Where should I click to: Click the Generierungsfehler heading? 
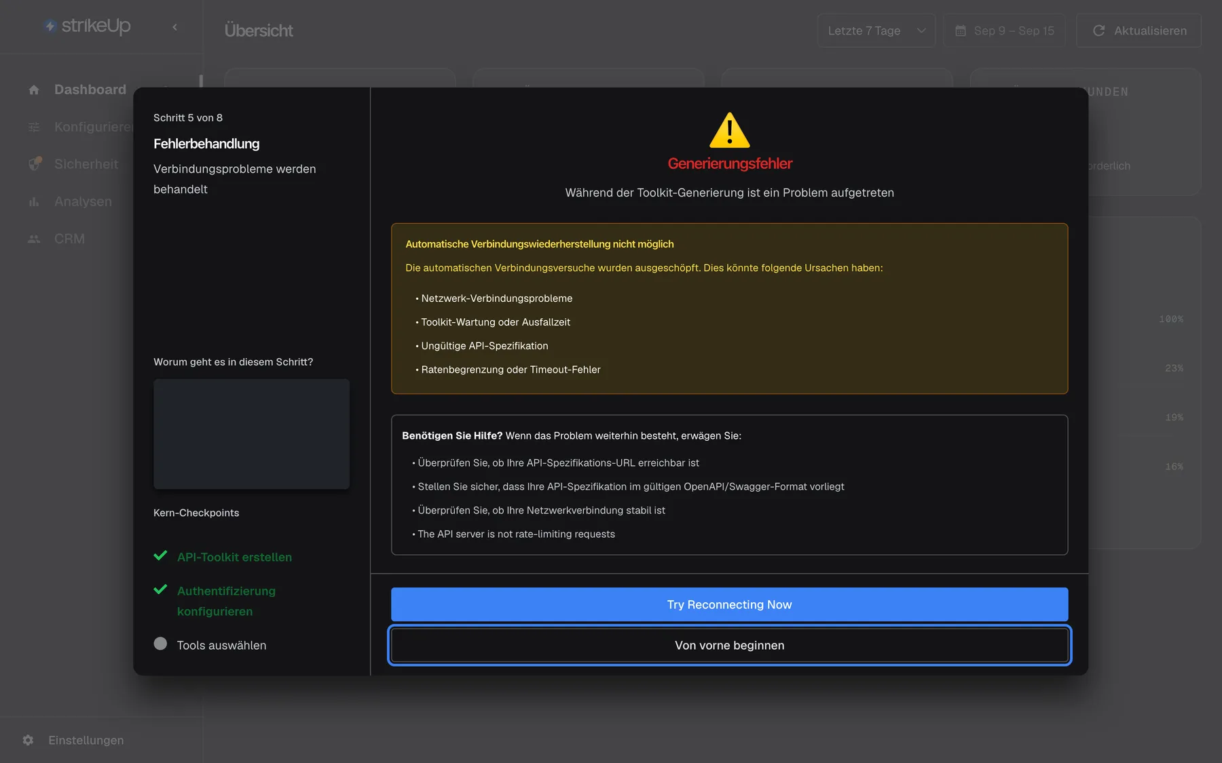[x=730, y=163]
